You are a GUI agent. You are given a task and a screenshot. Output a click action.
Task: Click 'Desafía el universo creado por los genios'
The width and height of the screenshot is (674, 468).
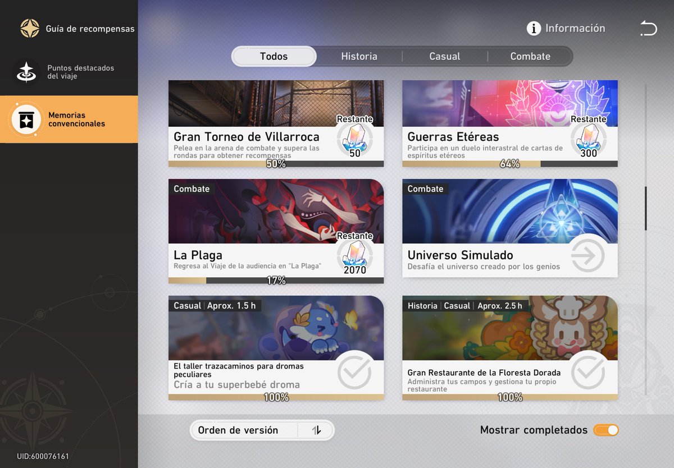tap(484, 267)
